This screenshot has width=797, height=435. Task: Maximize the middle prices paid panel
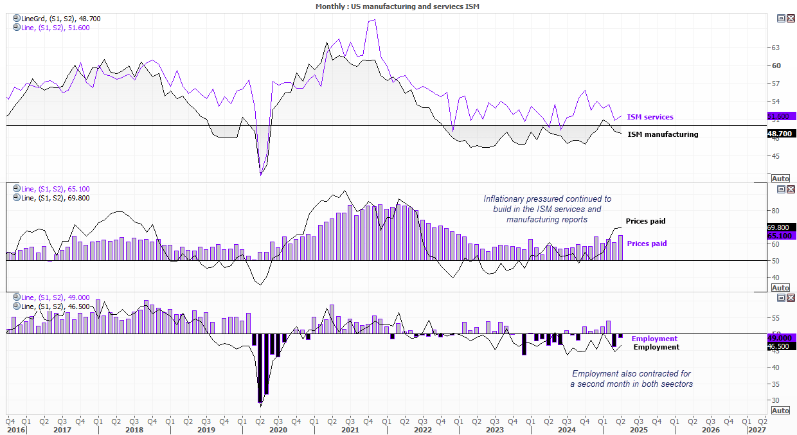(x=781, y=190)
